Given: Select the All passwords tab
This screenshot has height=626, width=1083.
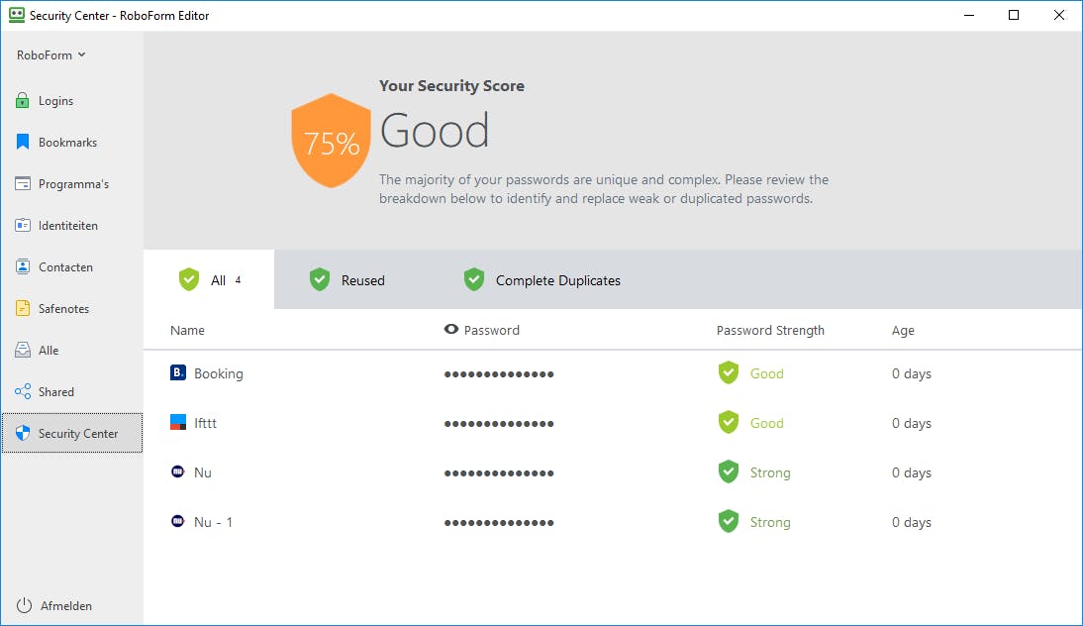Looking at the screenshot, I should pos(210,280).
